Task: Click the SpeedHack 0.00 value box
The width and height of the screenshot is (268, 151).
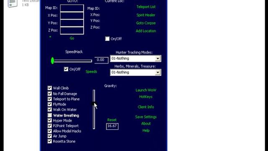Action: click(x=101, y=60)
